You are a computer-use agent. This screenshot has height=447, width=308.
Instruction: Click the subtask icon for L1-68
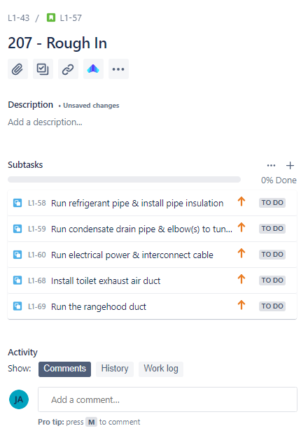coord(17,281)
